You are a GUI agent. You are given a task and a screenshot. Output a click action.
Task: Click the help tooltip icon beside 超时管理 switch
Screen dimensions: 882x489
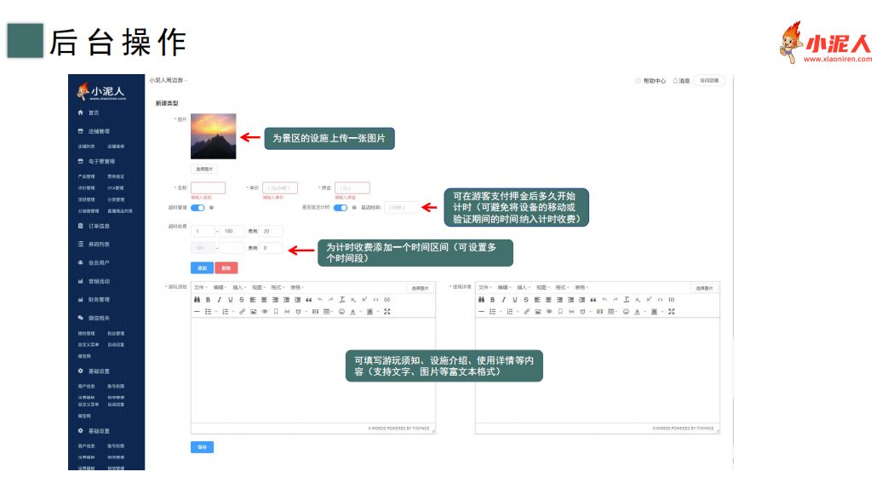click(211, 208)
